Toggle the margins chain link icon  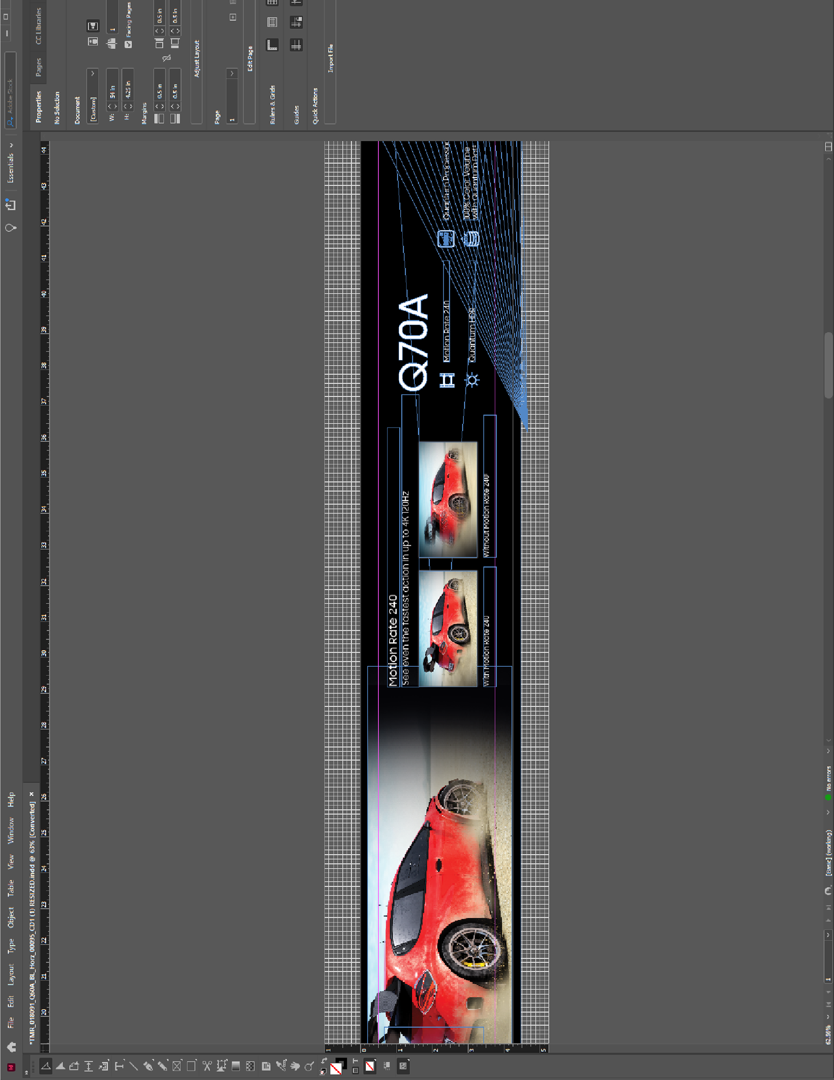(167, 58)
